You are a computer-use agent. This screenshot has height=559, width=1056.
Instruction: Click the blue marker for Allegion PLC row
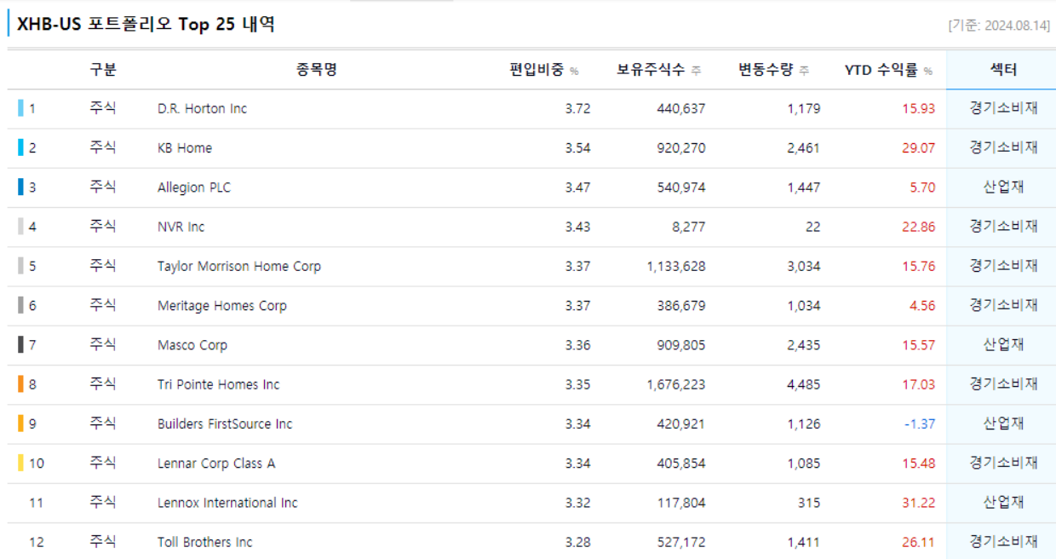click(x=20, y=187)
